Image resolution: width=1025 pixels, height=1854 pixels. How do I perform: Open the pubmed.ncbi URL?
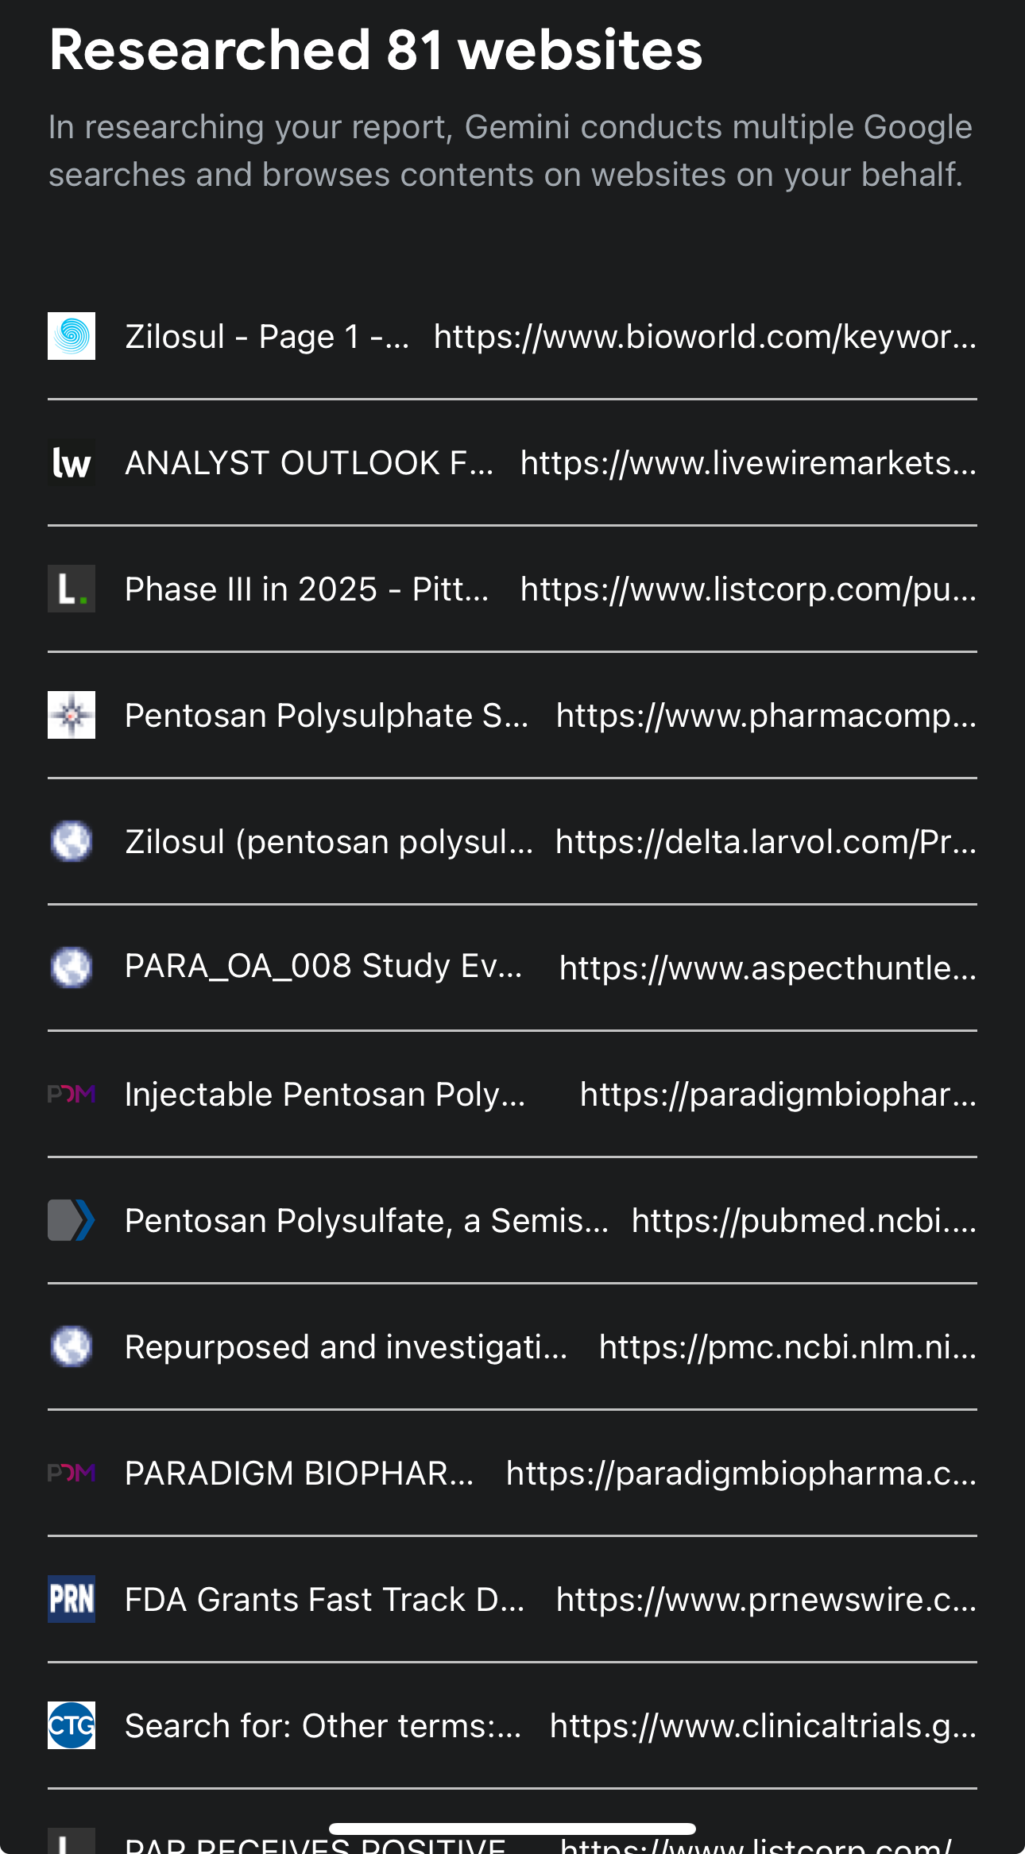click(804, 1221)
